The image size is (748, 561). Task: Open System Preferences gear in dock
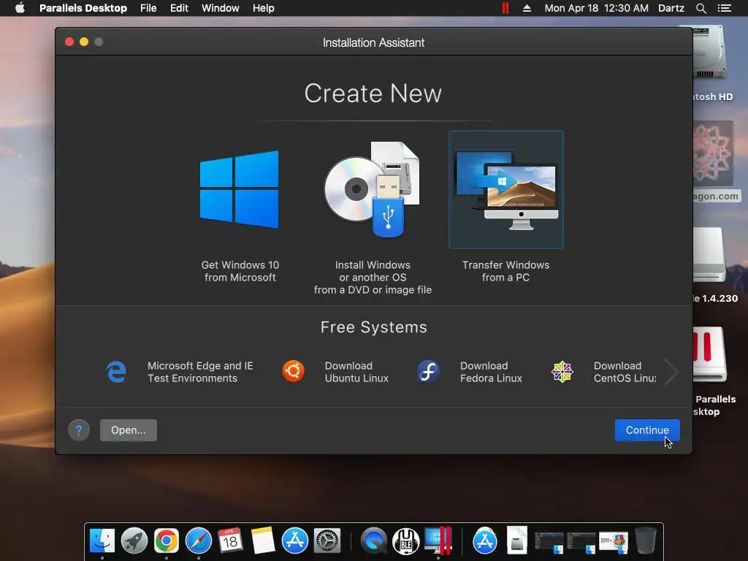pos(327,541)
